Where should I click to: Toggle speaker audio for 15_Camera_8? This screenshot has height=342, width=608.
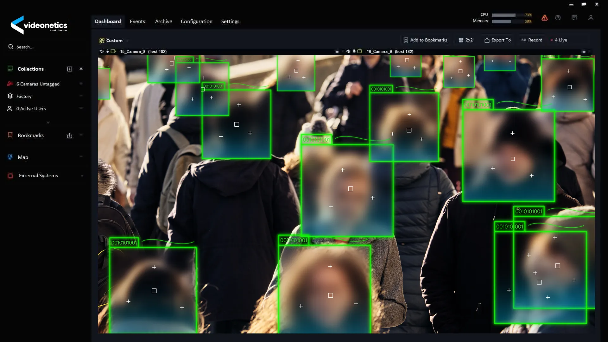click(101, 51)
